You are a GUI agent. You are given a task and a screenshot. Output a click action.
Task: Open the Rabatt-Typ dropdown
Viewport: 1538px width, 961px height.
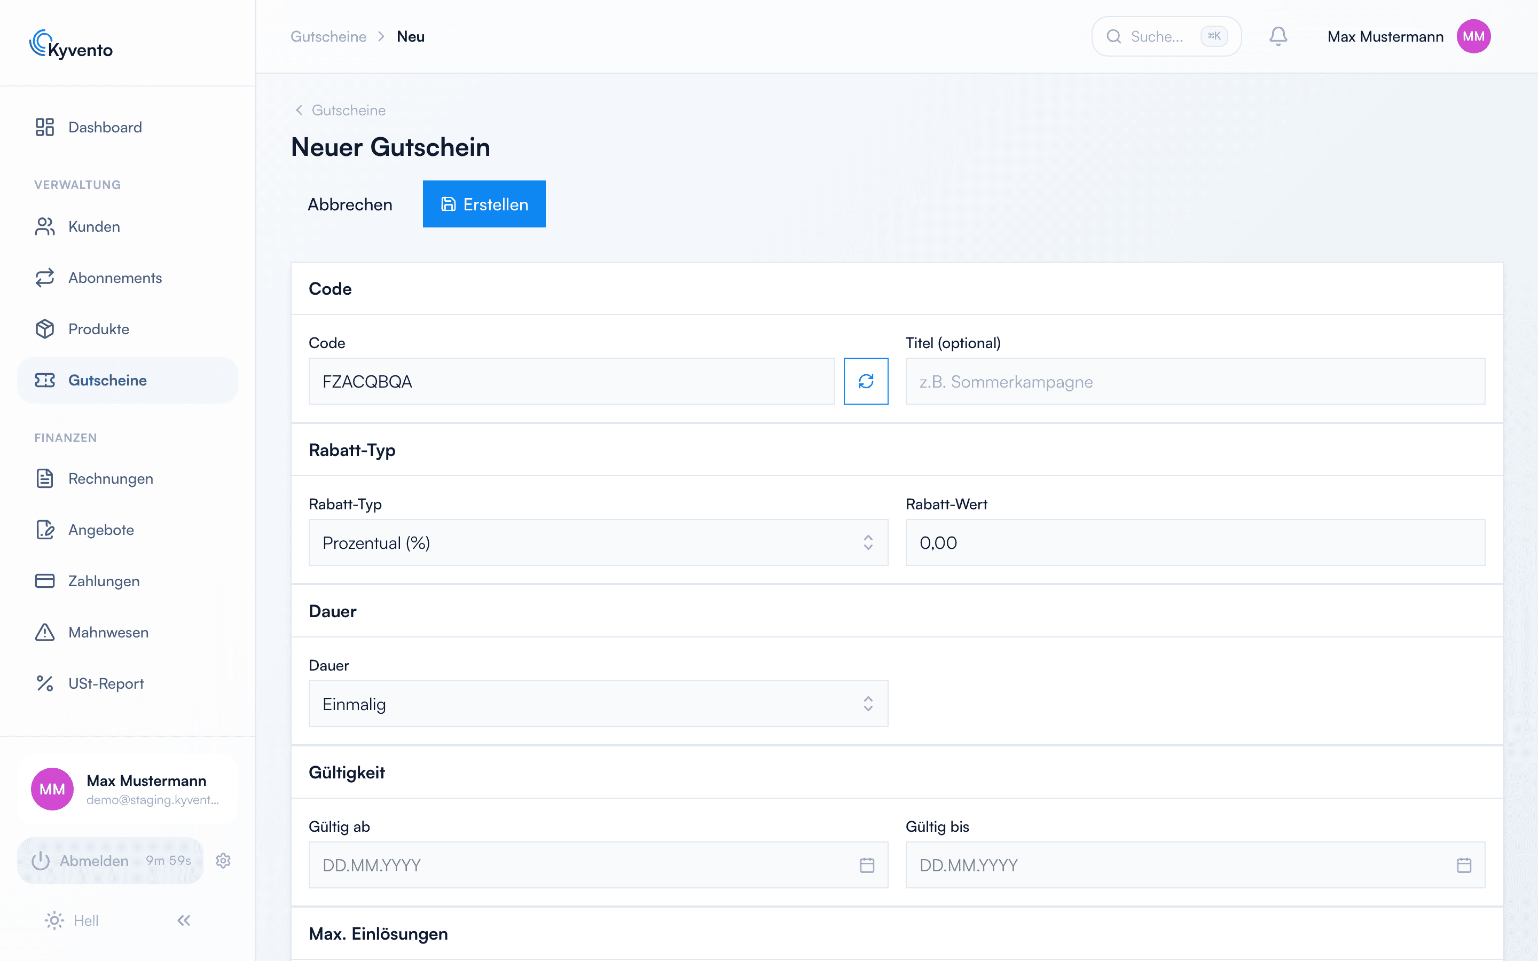click(x=598, y=543)
